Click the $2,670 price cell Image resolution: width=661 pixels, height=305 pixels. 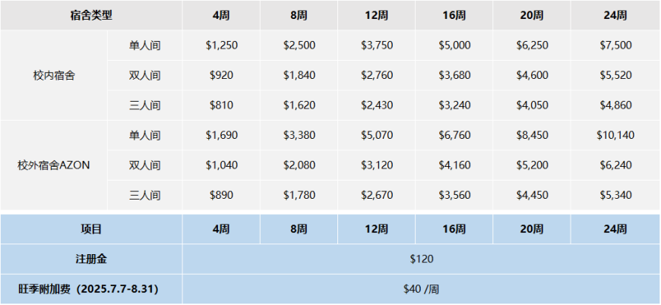[377, 195]
